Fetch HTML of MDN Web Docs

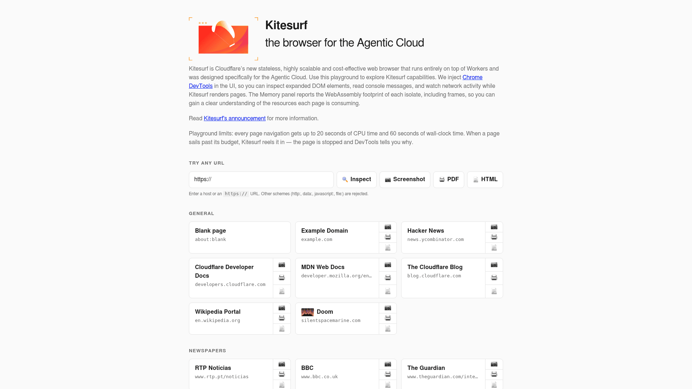[x=388, y=291]
